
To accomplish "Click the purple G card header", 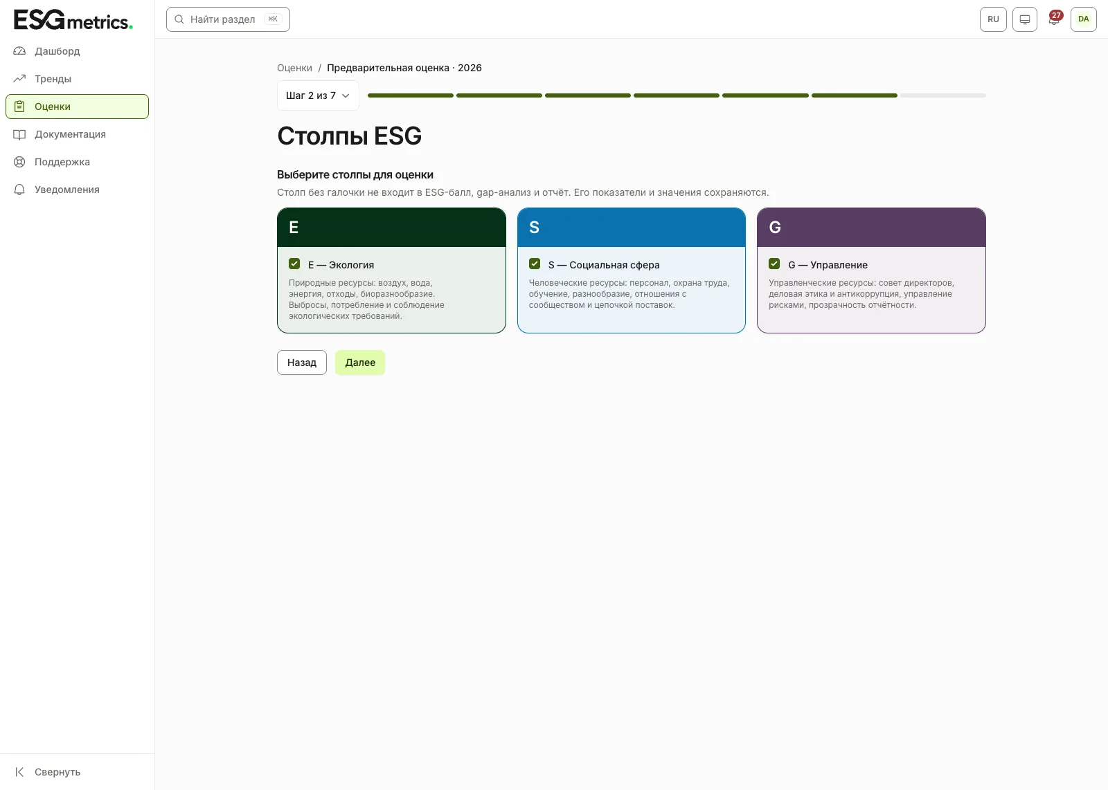I will click(871, 228).
